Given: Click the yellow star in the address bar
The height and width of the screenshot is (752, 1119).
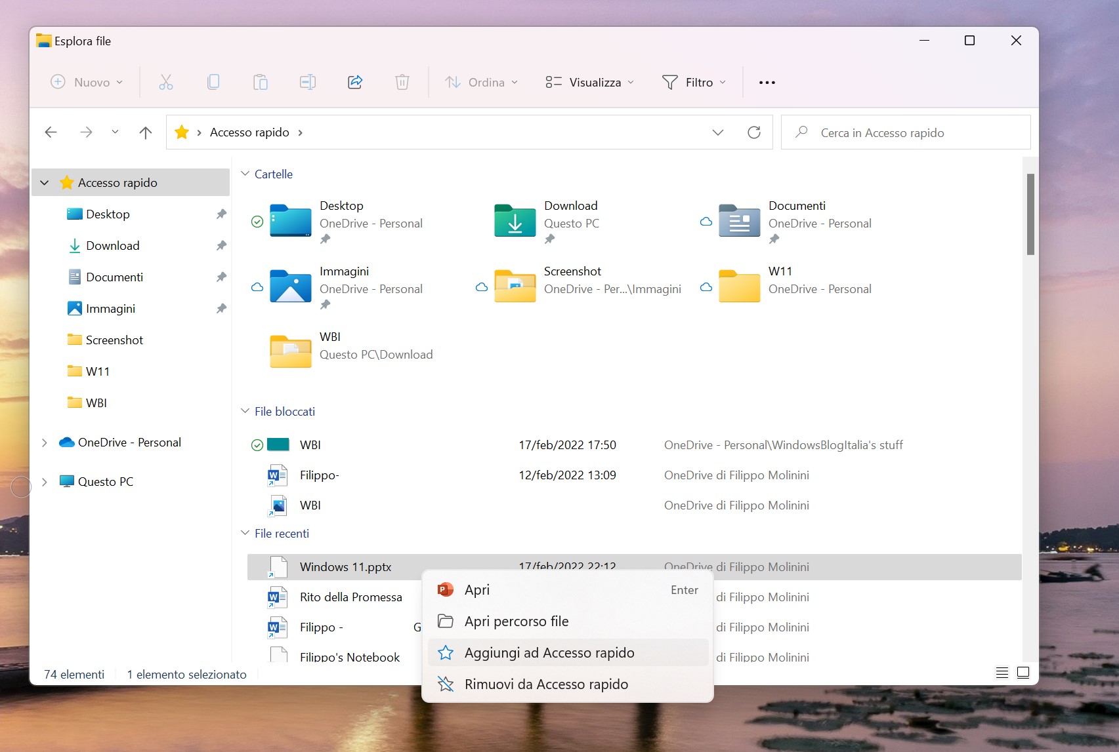Looking at the screenshot, I should pos(182,132).
